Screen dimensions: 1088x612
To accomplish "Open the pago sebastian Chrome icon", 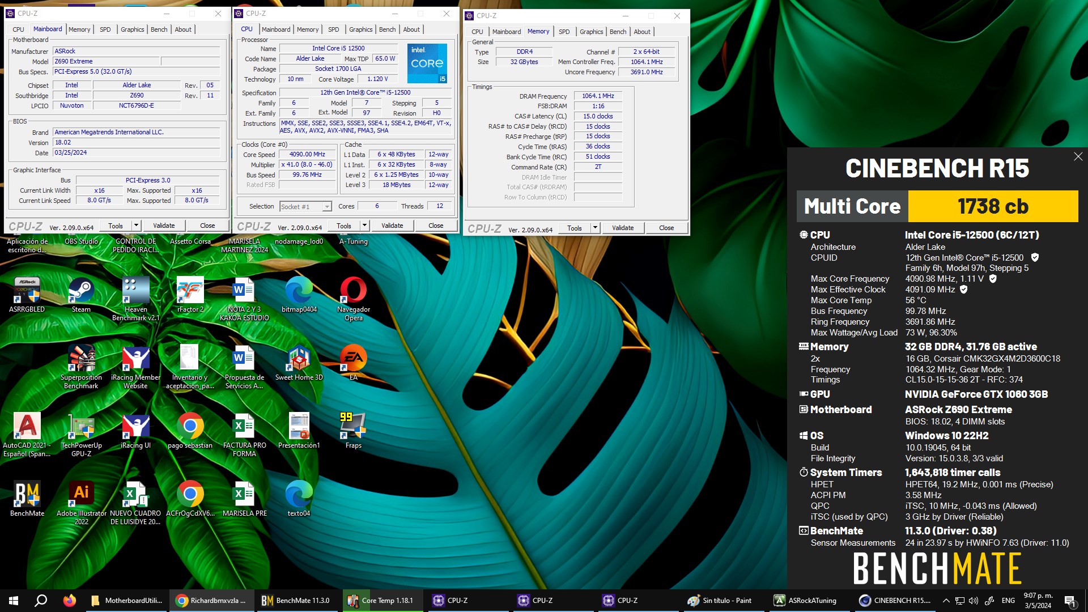I will click(190, 431).
